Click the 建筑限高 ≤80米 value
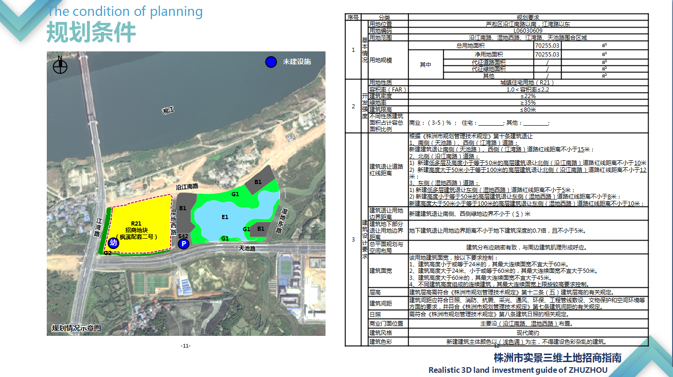Viewport: 673px width, 377px height. (x=528, y=109)
